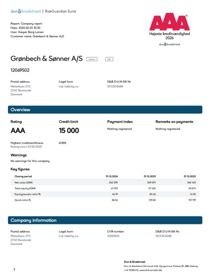Click CVR-number 12069502 in Company information
The width and height of the screenshot is (210, 280).
point(113,236)
